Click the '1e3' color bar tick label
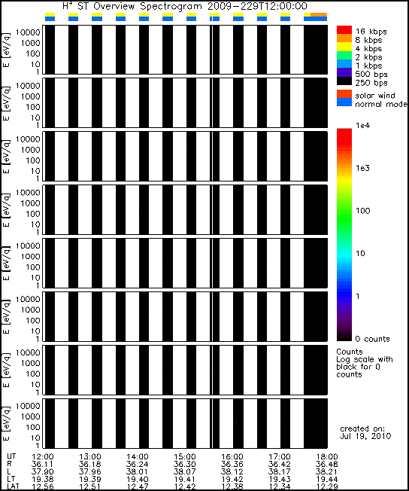 tap(362, 168)
